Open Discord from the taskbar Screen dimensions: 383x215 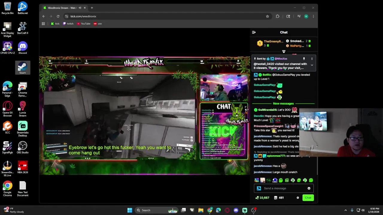coord(236,210)
